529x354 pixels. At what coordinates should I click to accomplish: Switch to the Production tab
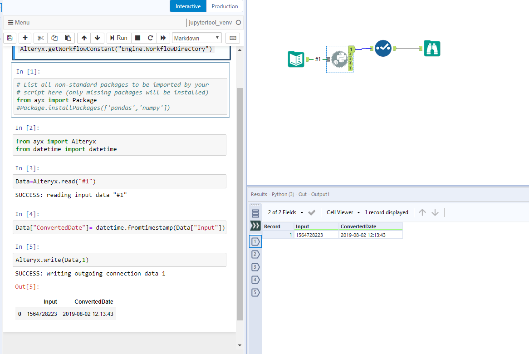[225, 6]
